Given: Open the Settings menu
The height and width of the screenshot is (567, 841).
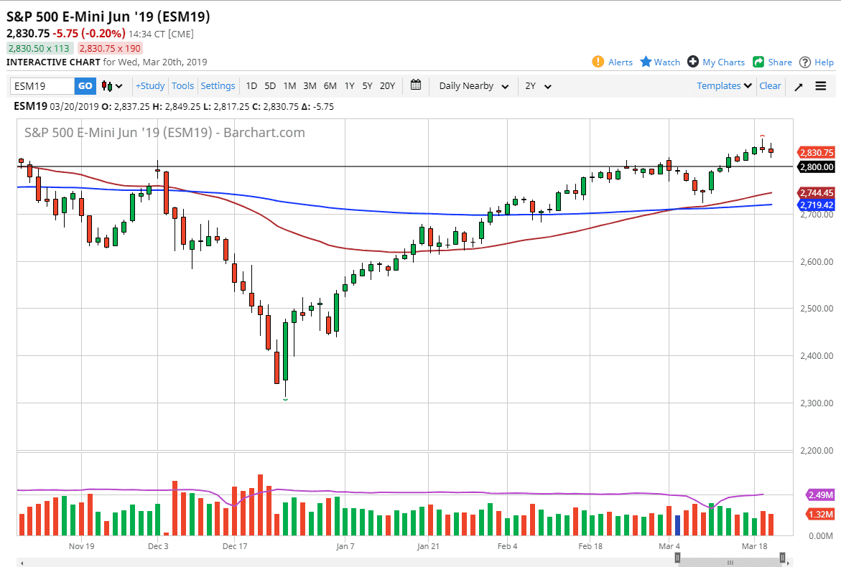Looking at the screenshot, I should point(218,85).
